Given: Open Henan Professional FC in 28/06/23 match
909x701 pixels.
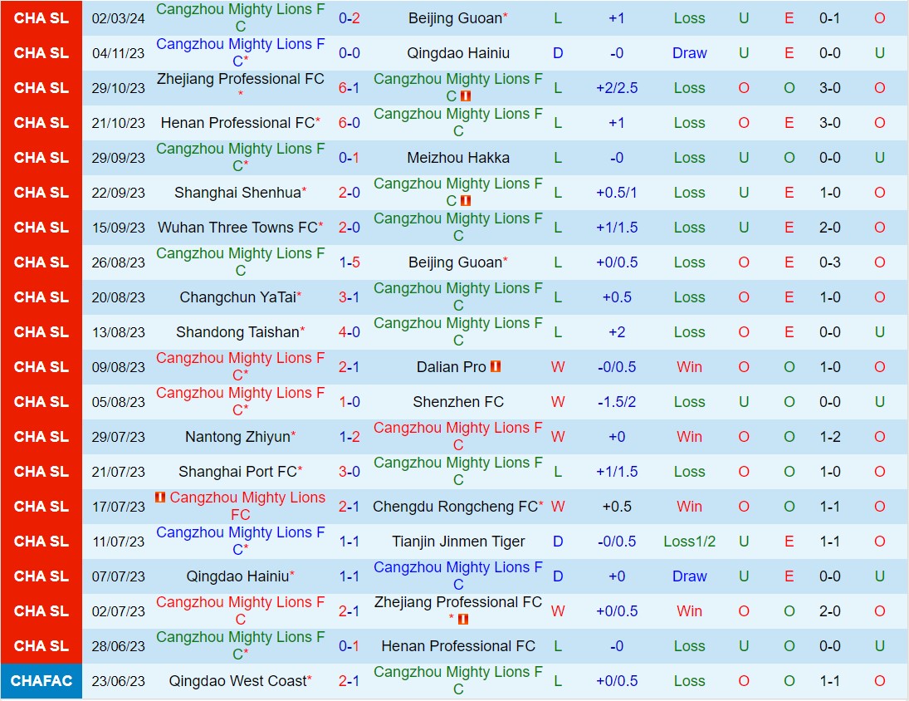Looking at the screenshot, I should click(x=458, y=646).
